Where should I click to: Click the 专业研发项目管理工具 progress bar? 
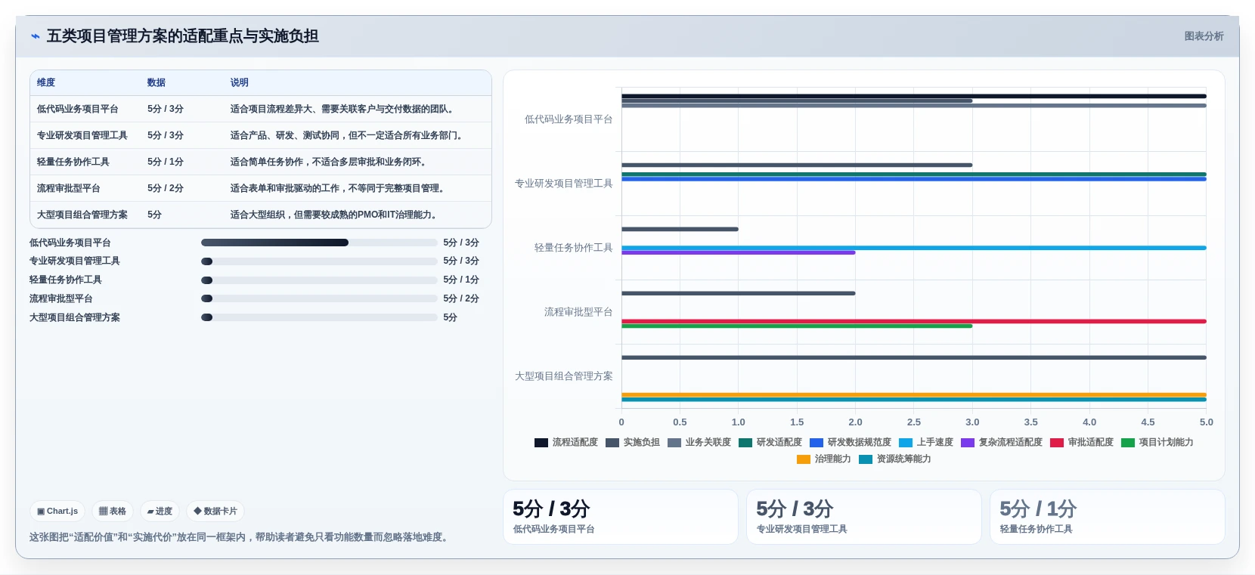(x=319, y=261)
